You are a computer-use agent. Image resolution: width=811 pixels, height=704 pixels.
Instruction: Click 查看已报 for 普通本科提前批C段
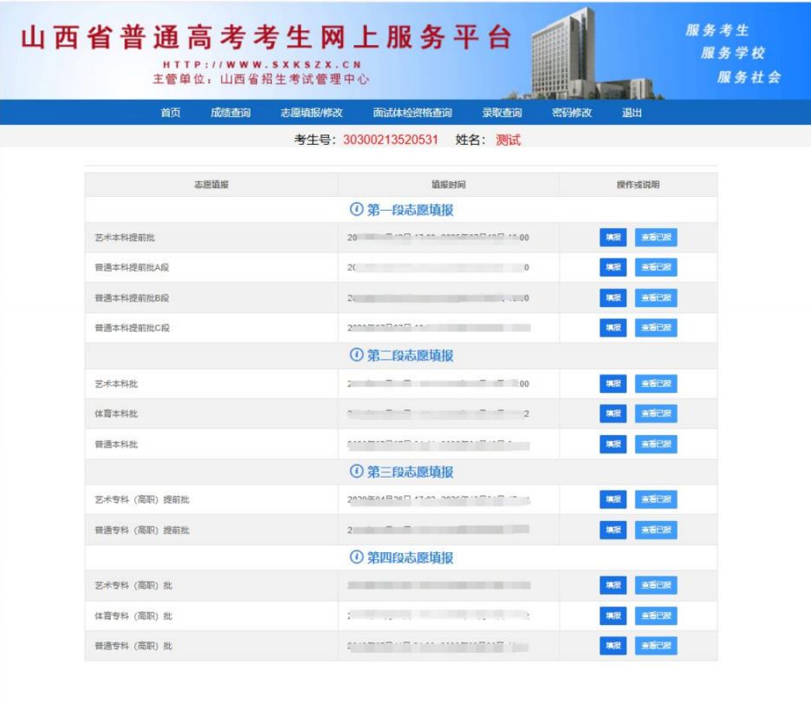click(x=656, y=328)
